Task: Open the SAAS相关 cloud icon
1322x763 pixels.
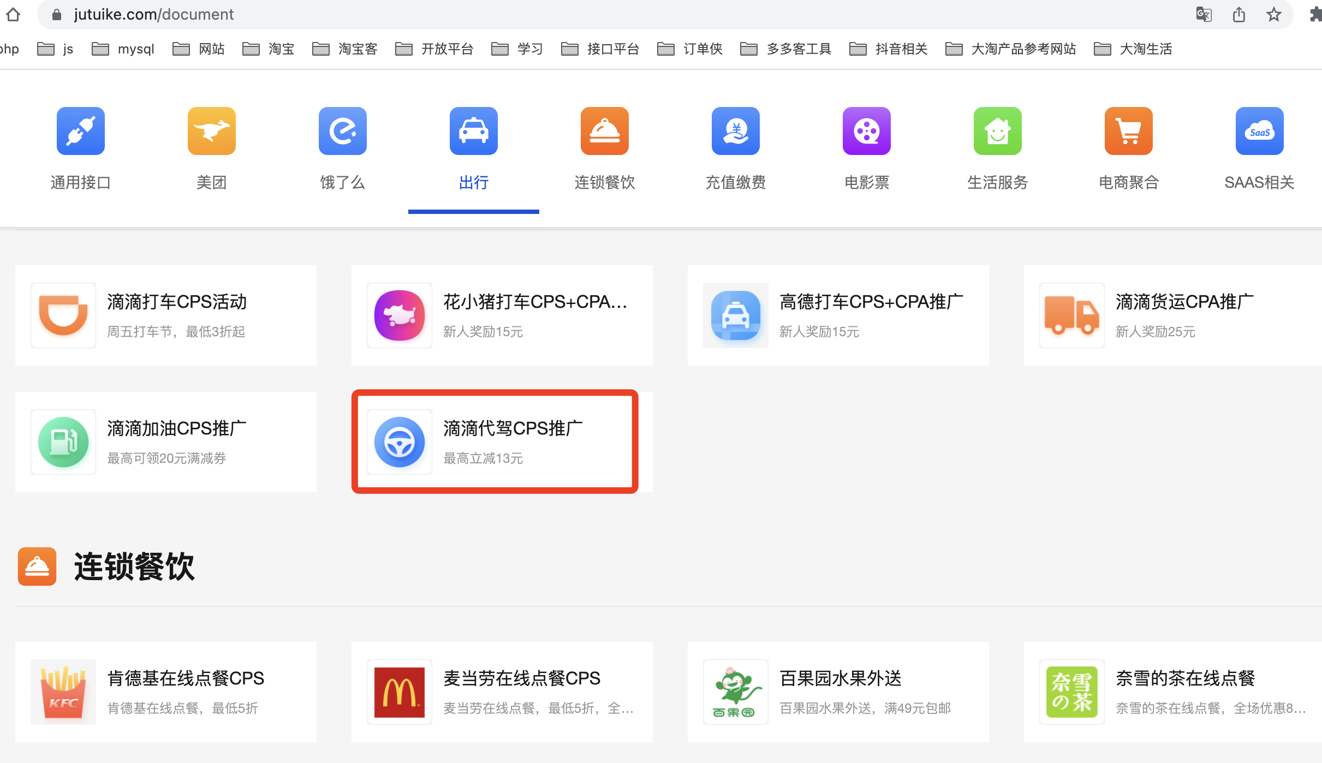Action: [1259, 131]
